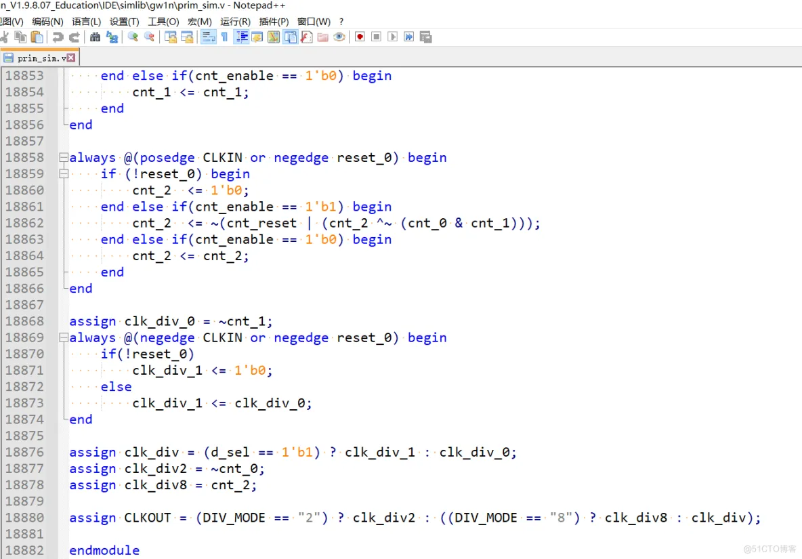Collapse the if block at line 18859
The width and height of the screenshot is (802, 559).
point(64,174)
